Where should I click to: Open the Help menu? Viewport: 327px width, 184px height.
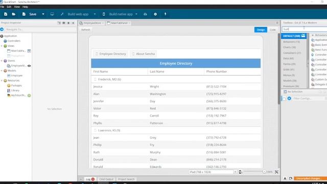(x=25, y=7)
